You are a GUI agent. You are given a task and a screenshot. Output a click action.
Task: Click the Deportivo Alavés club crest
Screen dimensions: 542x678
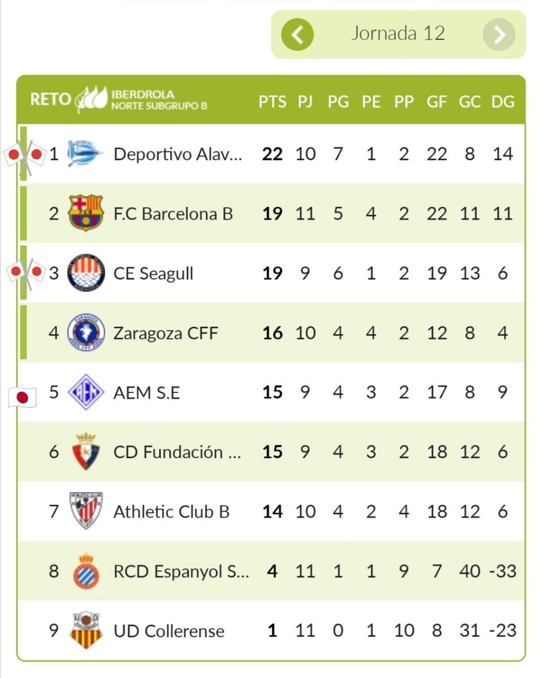[x=85, y=154]
